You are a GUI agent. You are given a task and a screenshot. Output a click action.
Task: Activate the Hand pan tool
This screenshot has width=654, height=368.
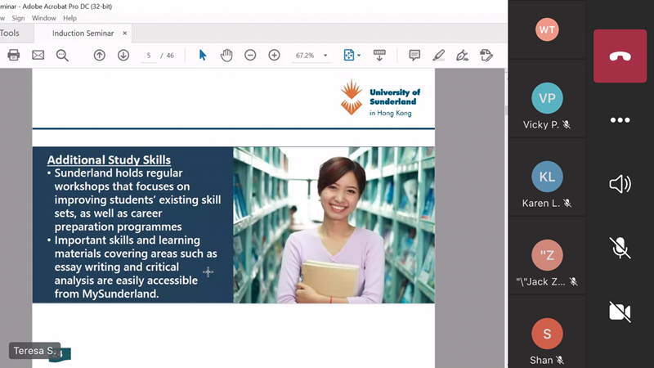(x=226, y=55)
